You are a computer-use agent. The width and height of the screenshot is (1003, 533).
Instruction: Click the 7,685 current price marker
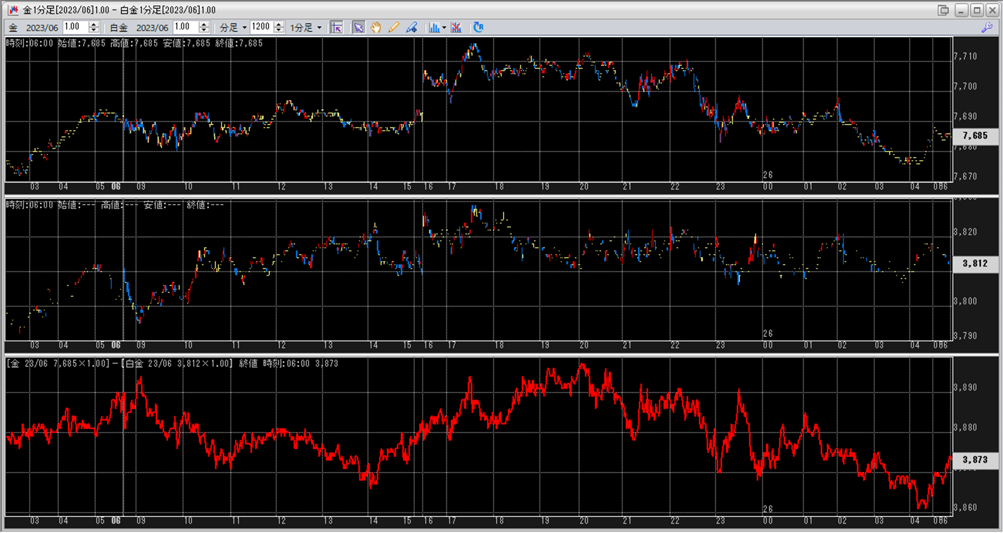[975, 136]
